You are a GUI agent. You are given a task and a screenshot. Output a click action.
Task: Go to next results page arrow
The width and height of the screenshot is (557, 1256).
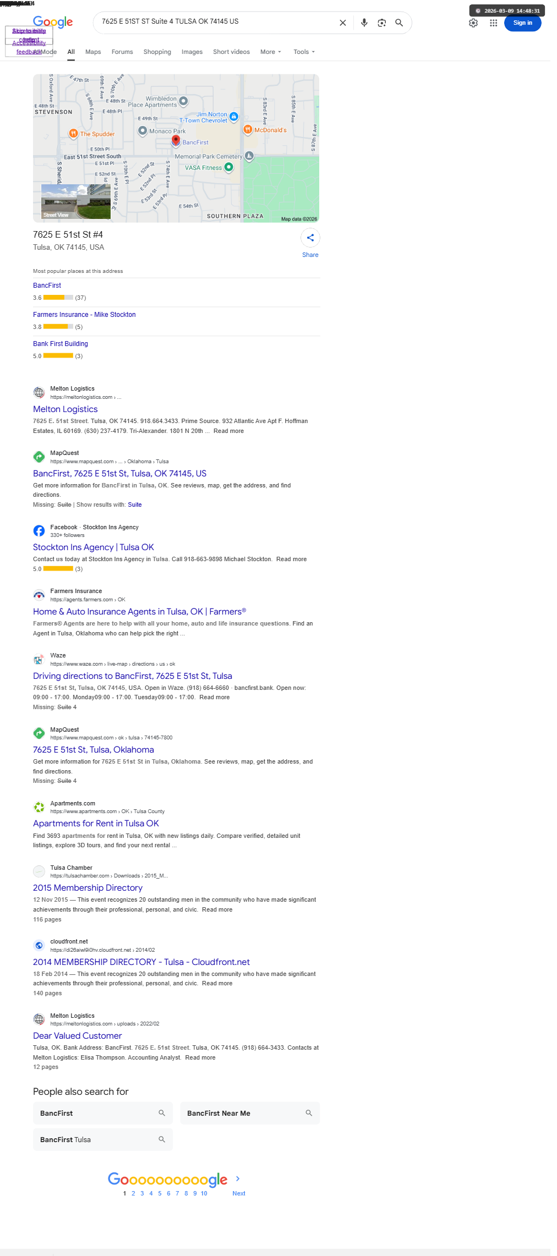(238, 1178)
